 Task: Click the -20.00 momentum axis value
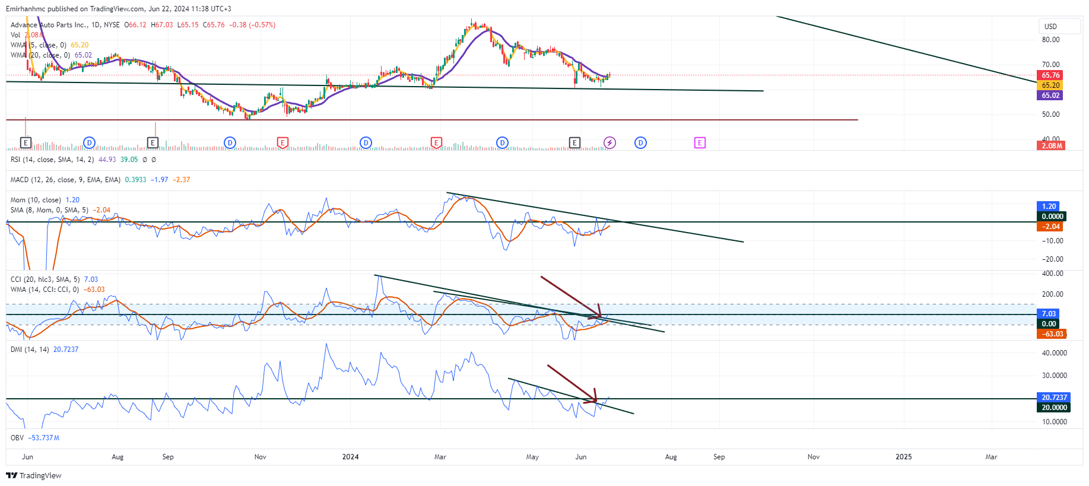coord(1052,259)
